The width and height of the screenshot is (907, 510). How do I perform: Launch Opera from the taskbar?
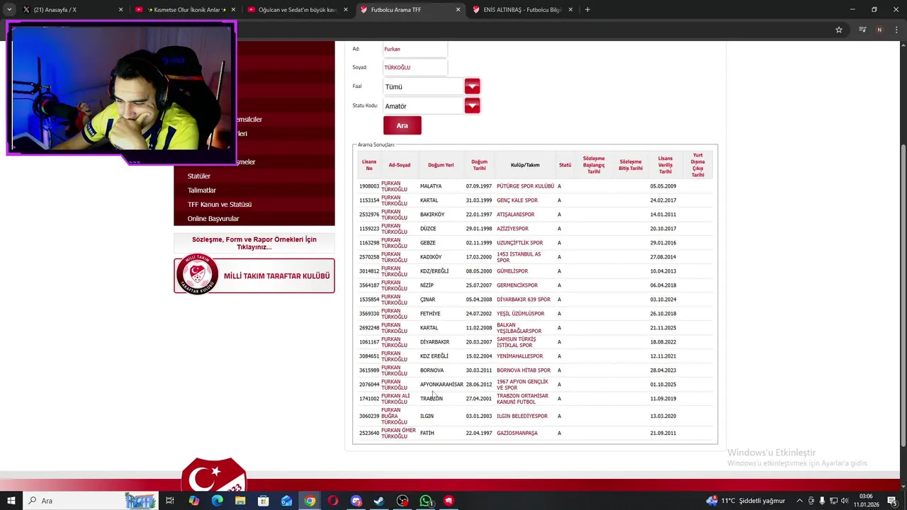click(333, 501)
